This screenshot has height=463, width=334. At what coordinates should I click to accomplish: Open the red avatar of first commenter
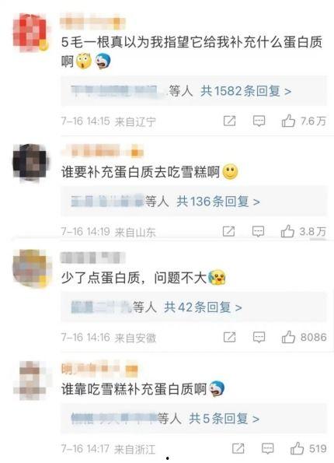click(x=30, y=33)
